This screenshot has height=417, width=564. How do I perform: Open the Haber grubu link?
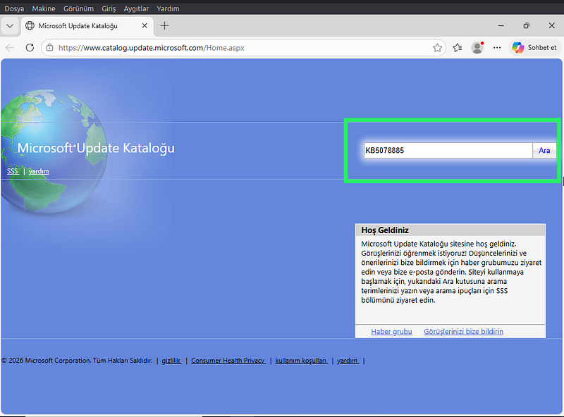click(x=391, y=332)
